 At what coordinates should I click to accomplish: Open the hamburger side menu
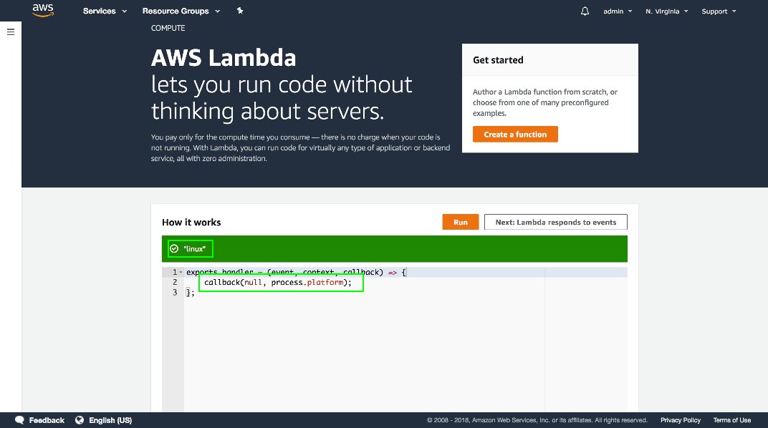pos(11,32)
